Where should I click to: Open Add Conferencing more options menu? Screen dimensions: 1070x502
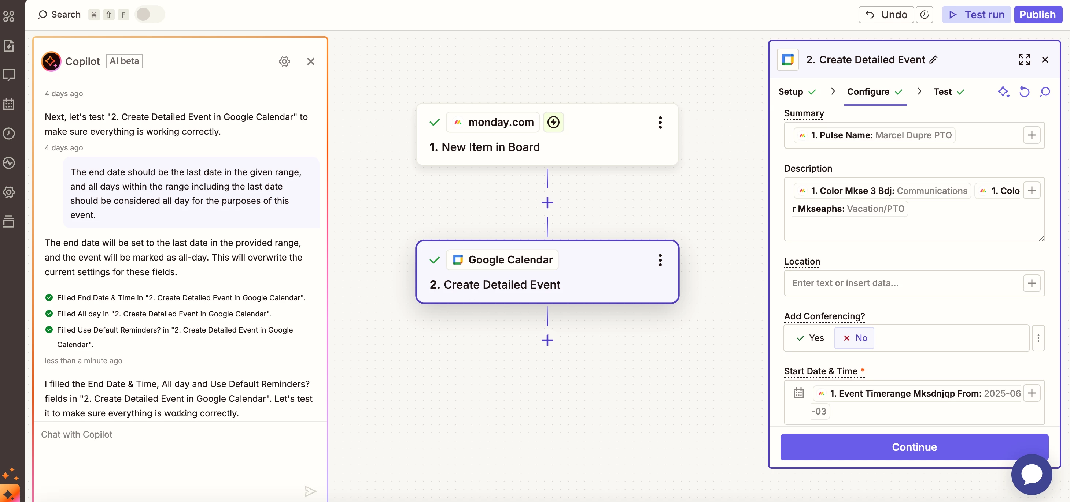pos(1038,338)
